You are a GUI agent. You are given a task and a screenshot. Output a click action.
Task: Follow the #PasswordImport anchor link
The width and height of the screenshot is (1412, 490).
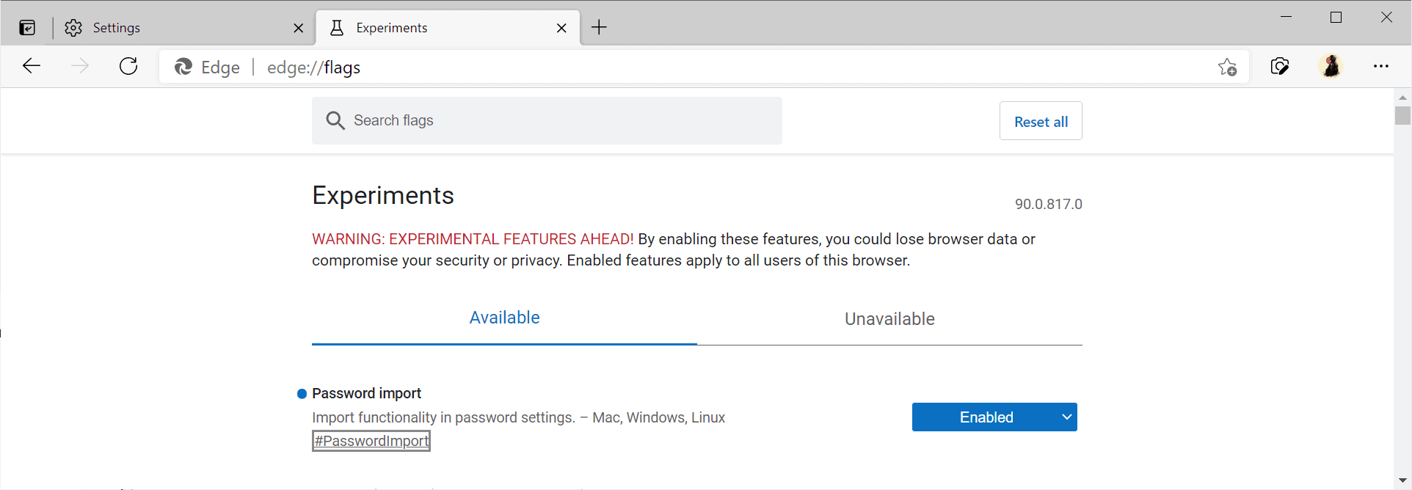pyautogui.click(x=371, y=441)
